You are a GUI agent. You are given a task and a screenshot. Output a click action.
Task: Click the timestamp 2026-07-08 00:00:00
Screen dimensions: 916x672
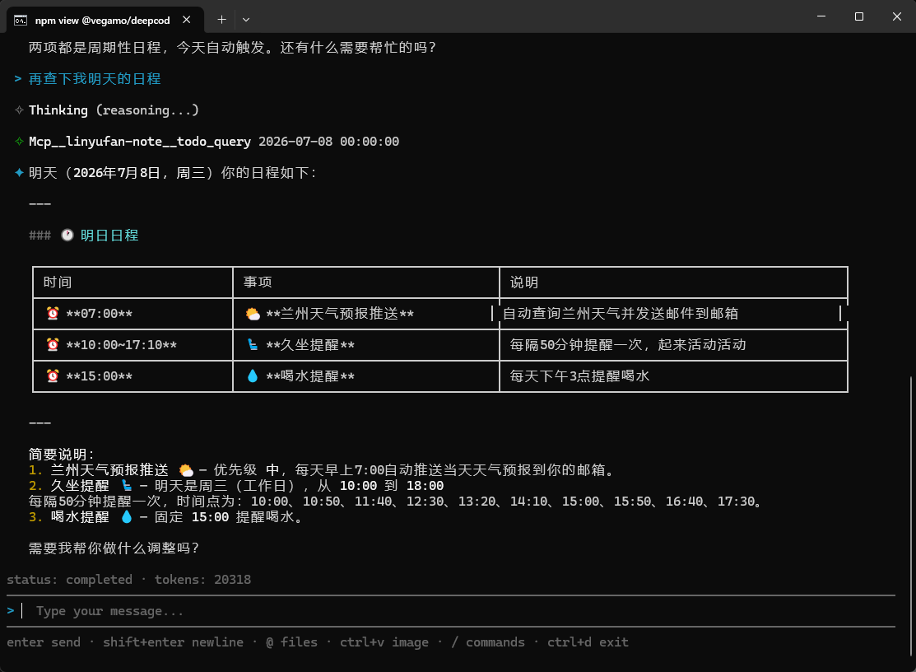329,142
